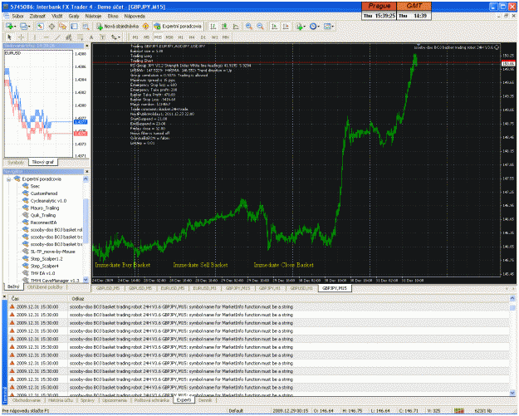Select ReconnectEA in the Navigator

pyautogui.click(x=43, y=223)
